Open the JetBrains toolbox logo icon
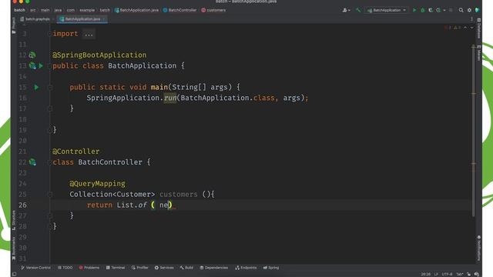Screen dimensions: 493x277 tap(477, 10)
